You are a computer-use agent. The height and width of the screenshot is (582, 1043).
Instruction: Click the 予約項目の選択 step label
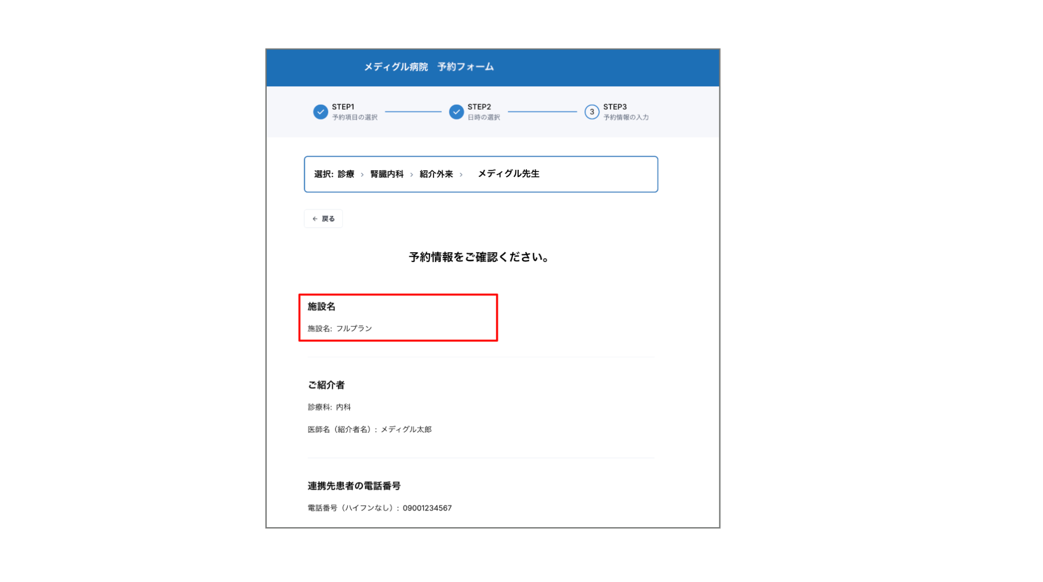355,117
